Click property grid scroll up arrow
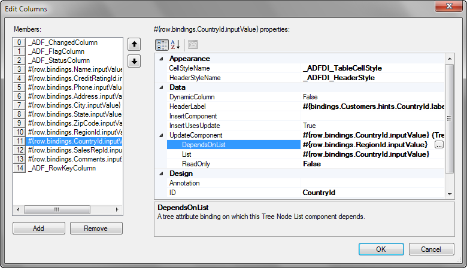The width and height of the screenshot is (467, 268). pos(450,59)
